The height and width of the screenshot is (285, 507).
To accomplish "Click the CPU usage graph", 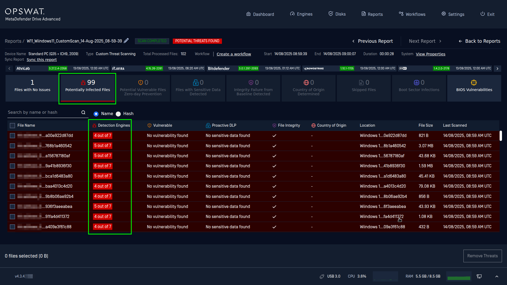I will pos(385,276).
